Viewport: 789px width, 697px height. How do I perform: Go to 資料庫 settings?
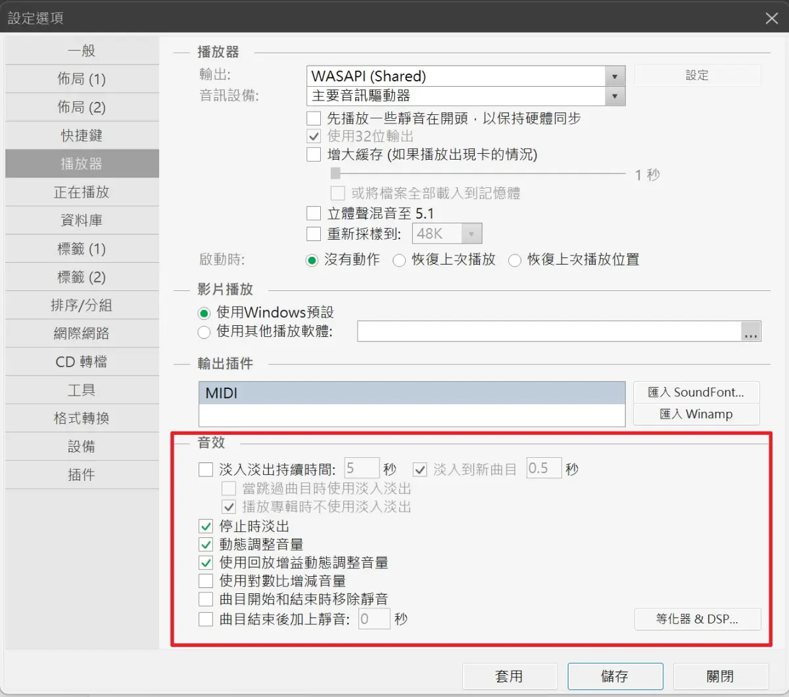pos(82,220)
